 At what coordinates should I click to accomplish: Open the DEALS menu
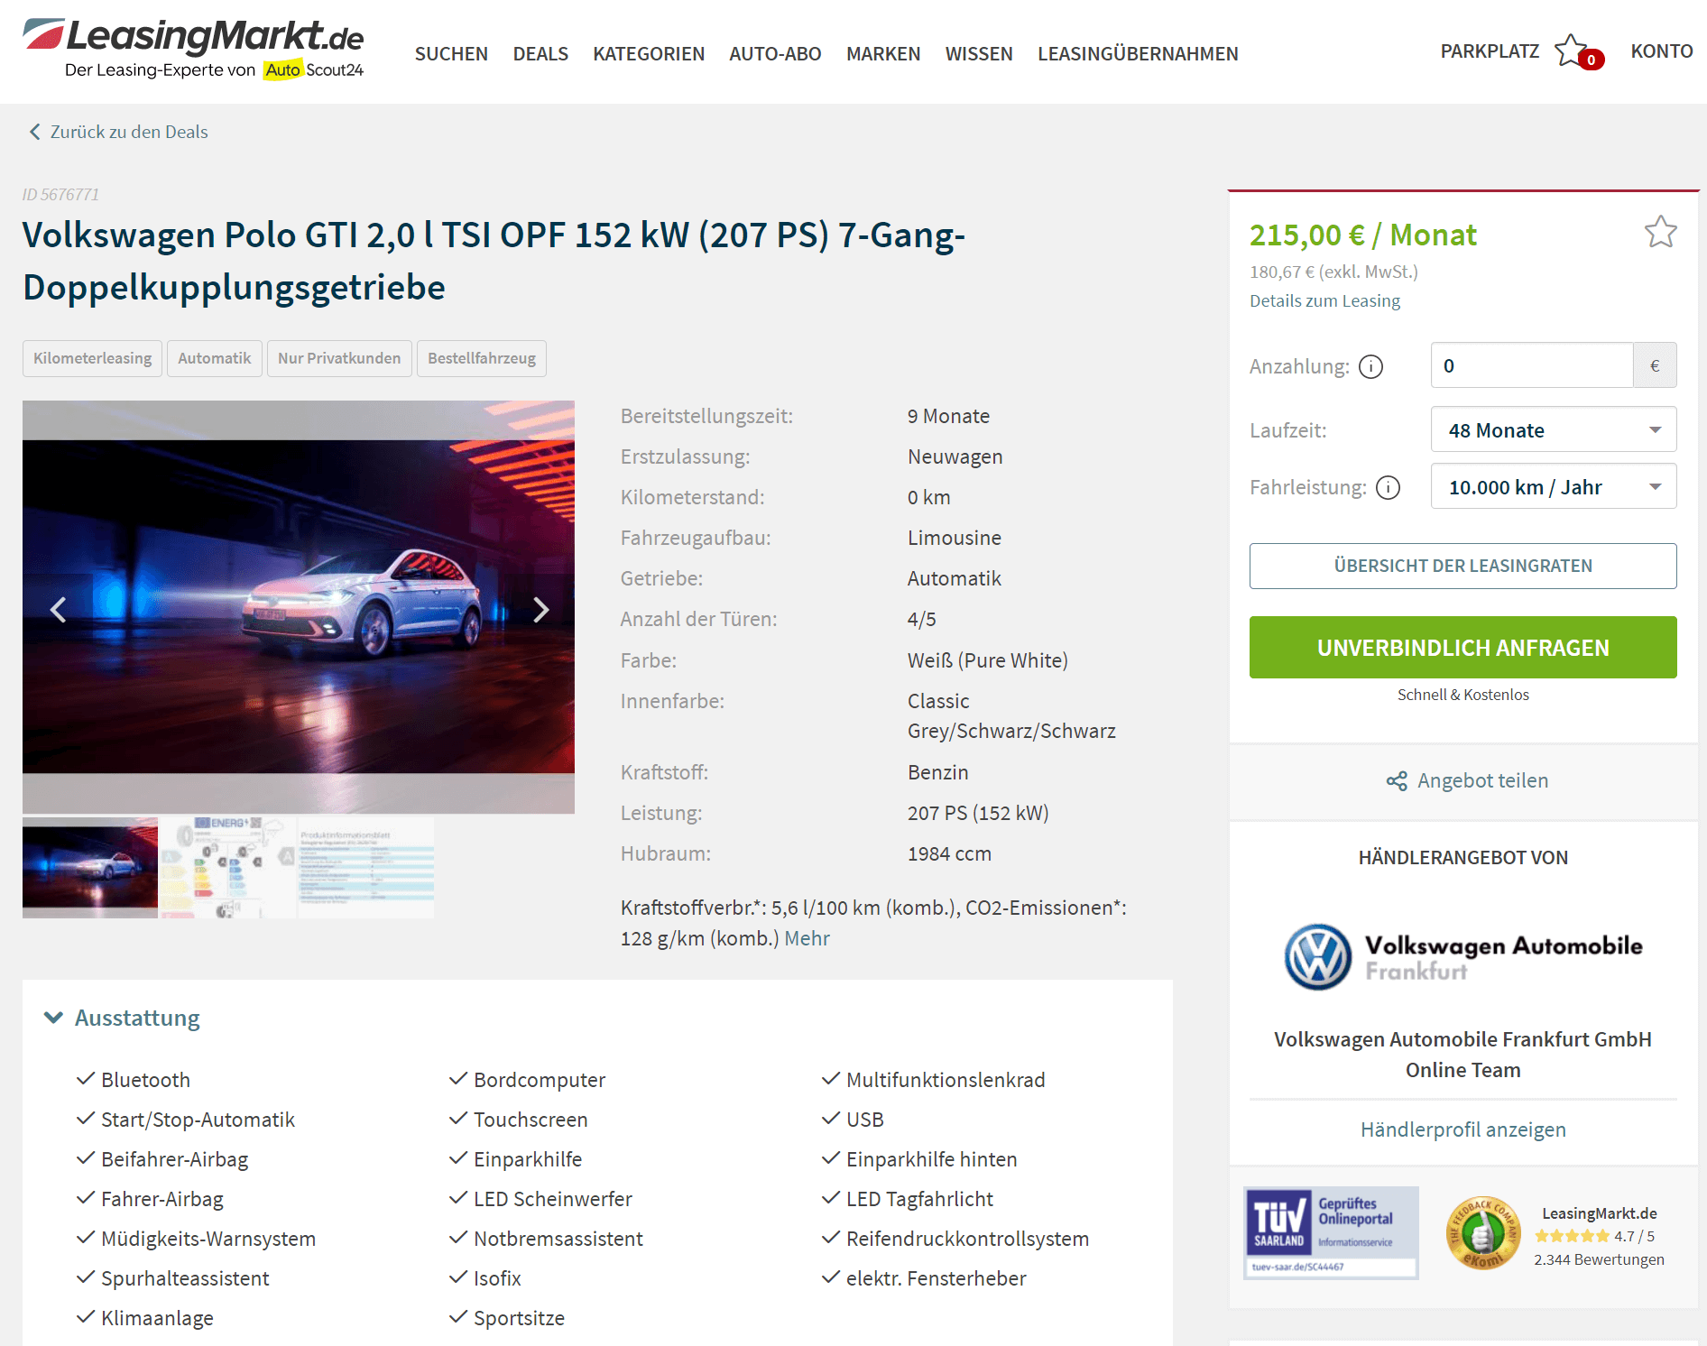coord(540,54)
